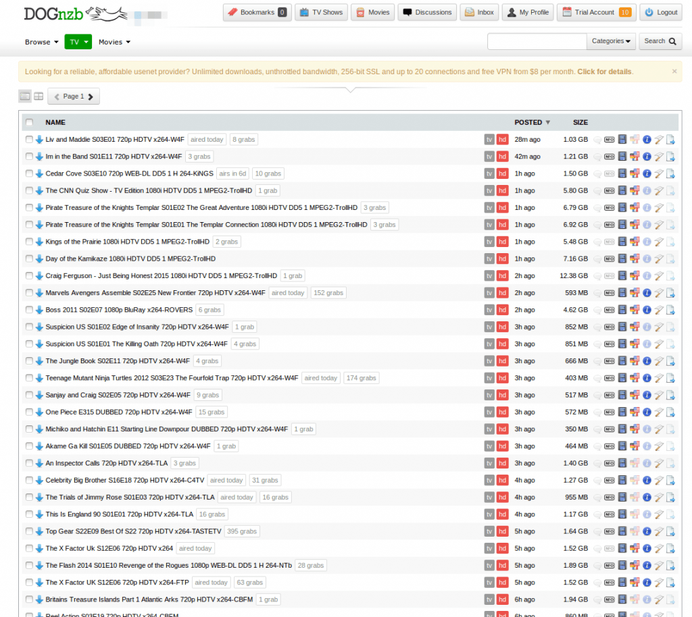Click page arrow icon on Marvels Avengers row

pos(670,293)
